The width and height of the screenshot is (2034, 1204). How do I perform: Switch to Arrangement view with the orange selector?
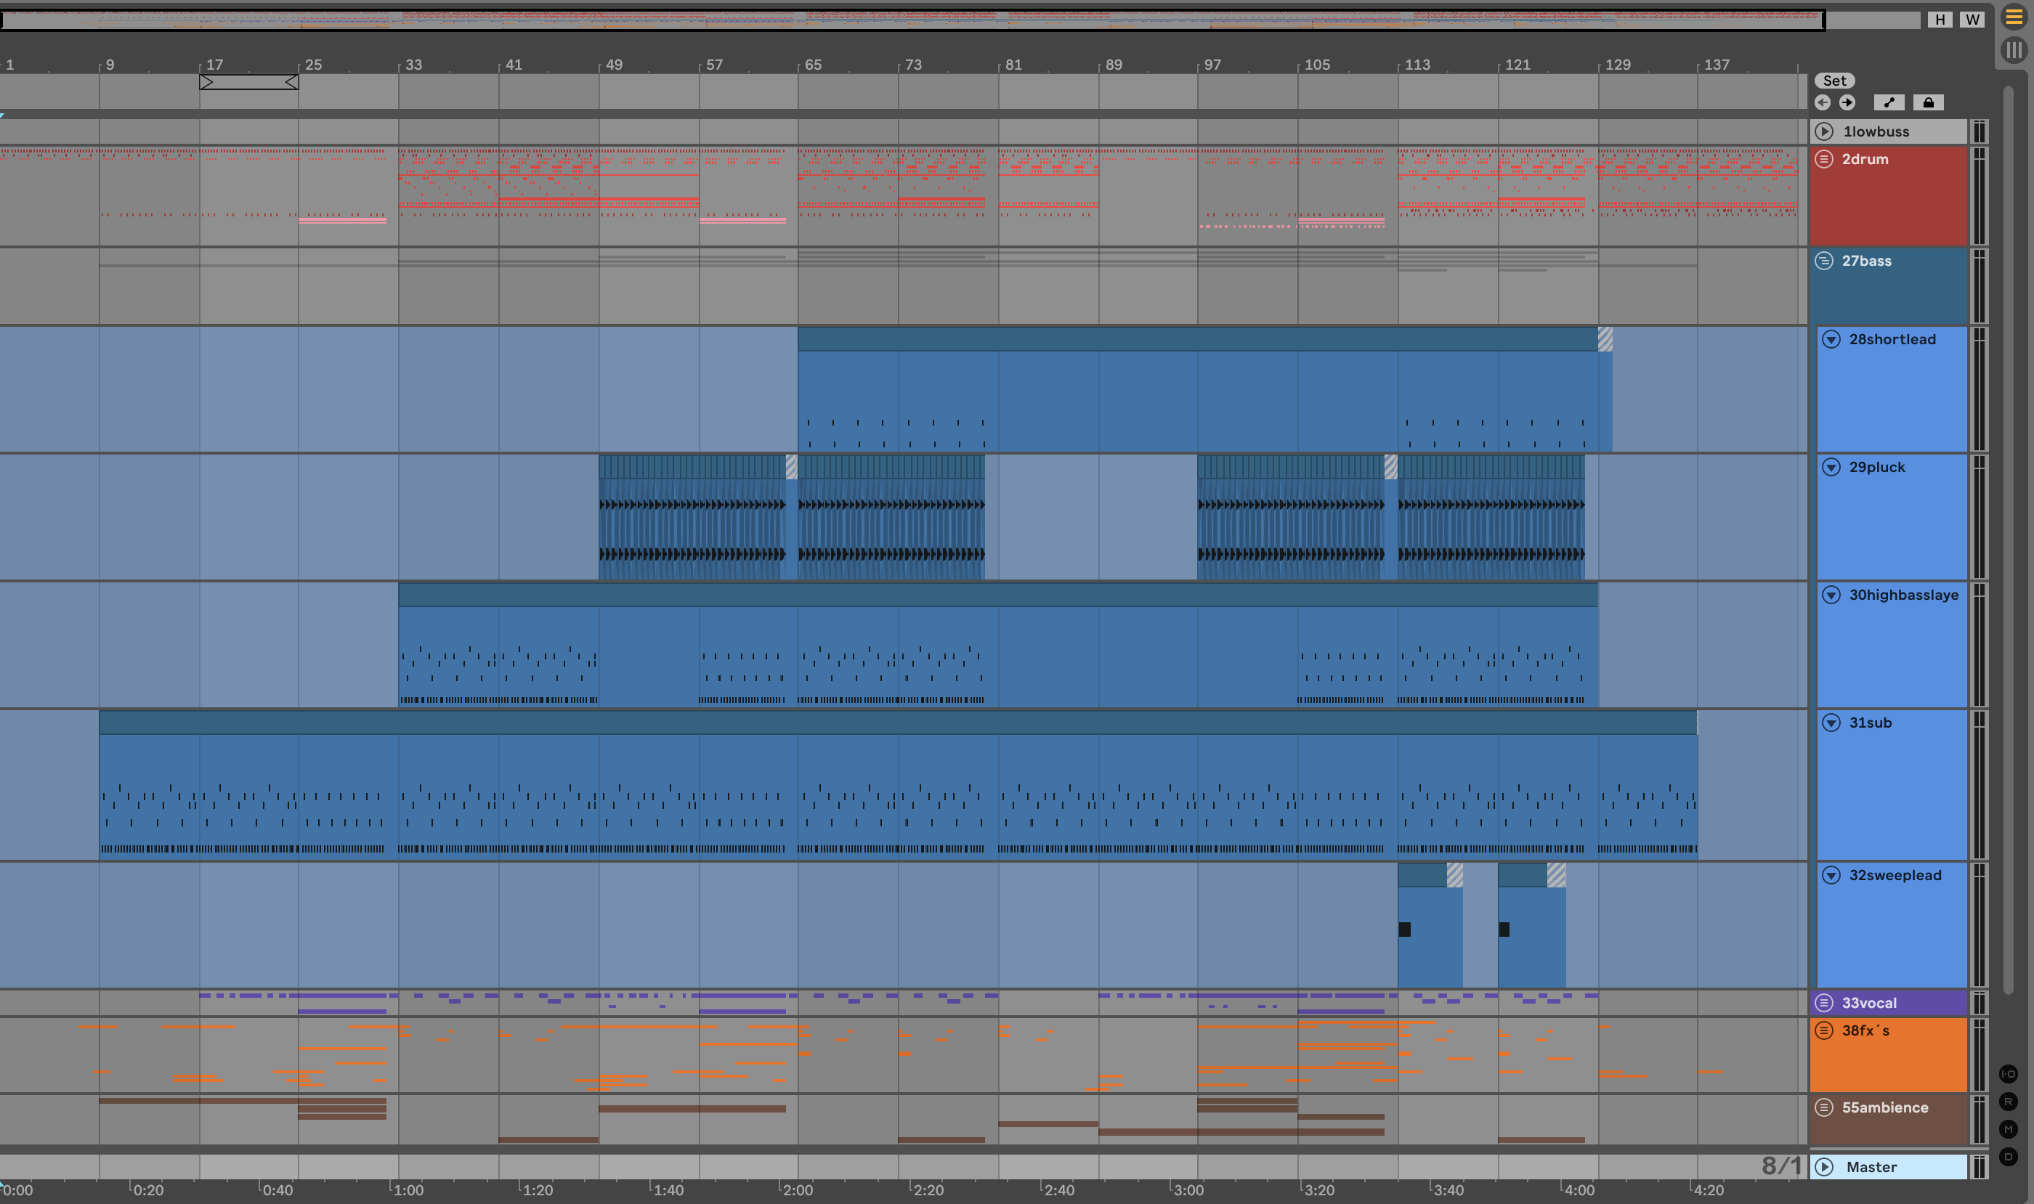coord(2014,17)
